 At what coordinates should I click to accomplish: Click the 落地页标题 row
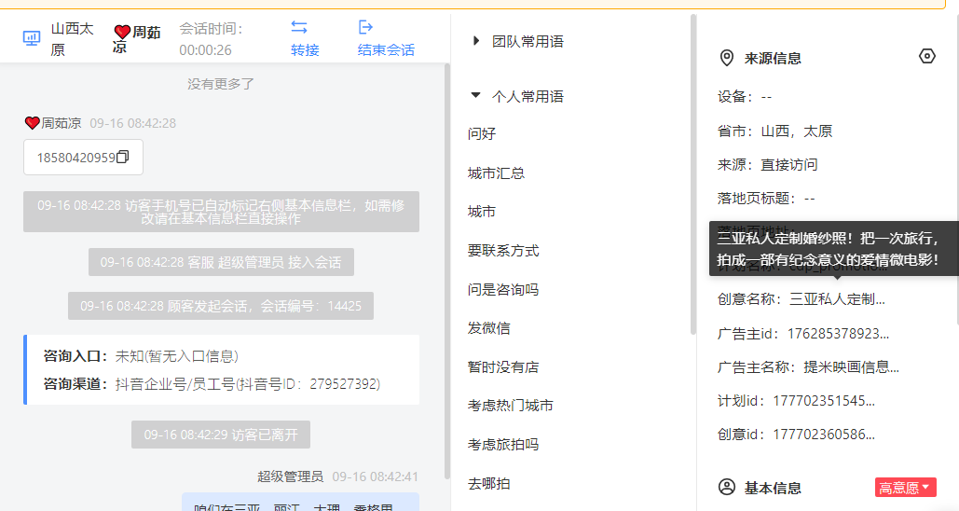point(766,199)
